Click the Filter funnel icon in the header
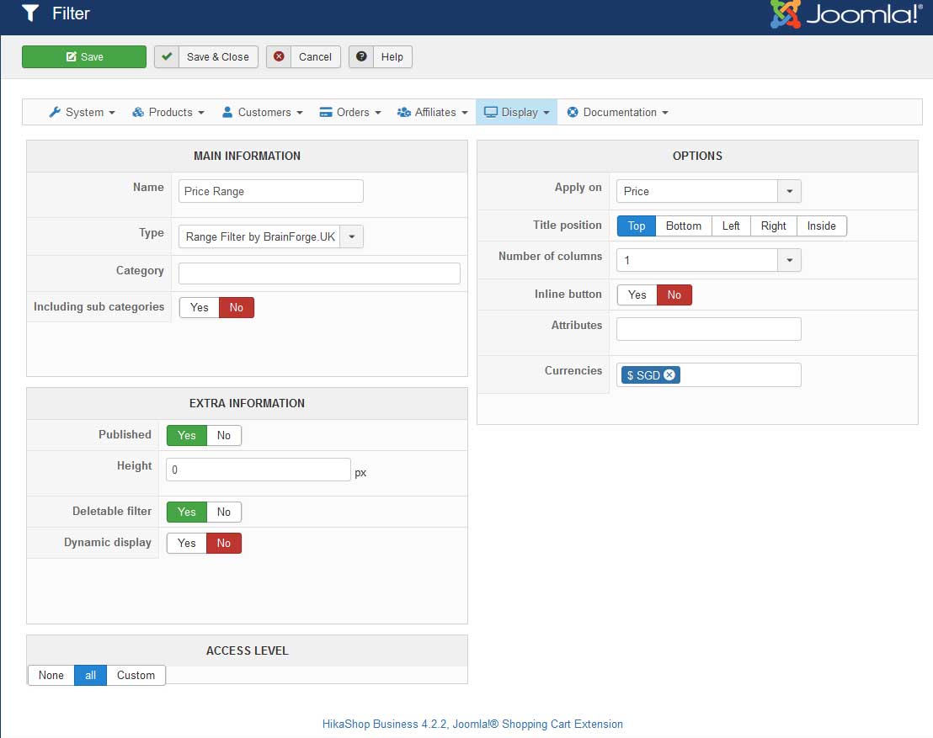Image resolution: width=933 pixels, height=738 pixels. point(30,13)
